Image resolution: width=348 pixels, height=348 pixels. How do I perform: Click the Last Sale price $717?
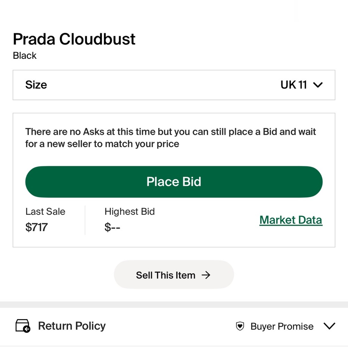(37, 227)
